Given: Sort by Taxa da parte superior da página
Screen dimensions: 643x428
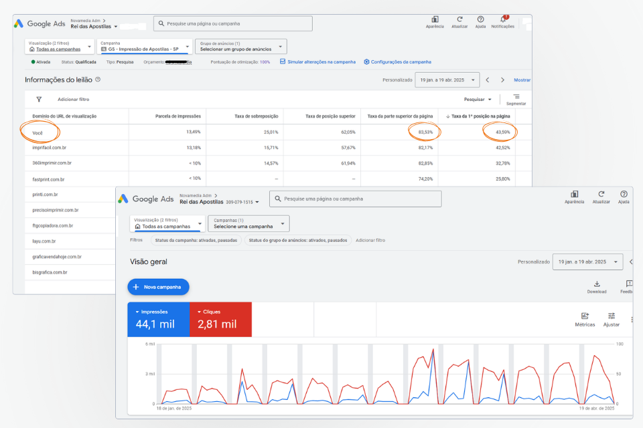Looking at the screenshot, I should click(x=400, y=116).
